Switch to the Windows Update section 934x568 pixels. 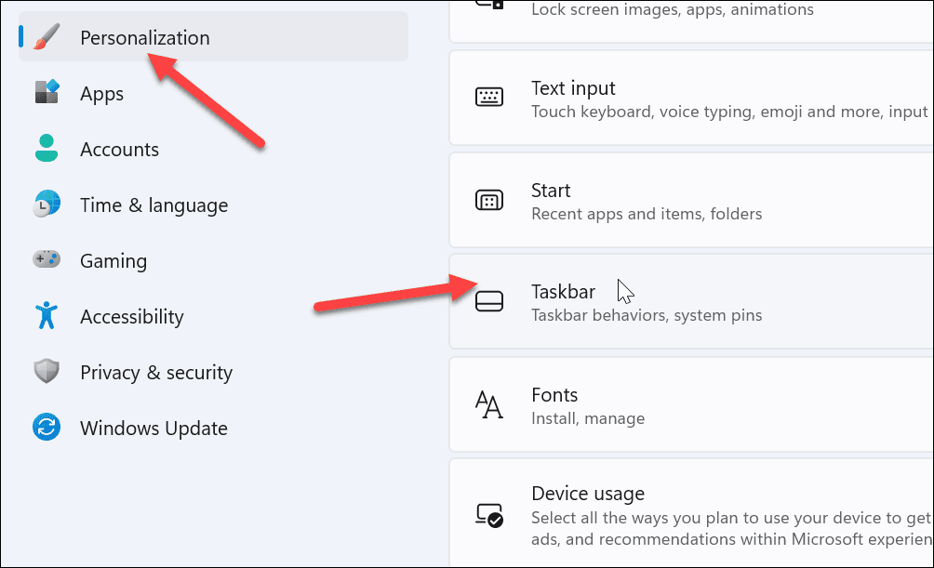point(154,428)
